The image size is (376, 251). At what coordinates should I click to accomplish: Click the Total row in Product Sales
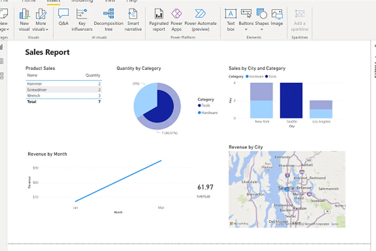point(64,102)
